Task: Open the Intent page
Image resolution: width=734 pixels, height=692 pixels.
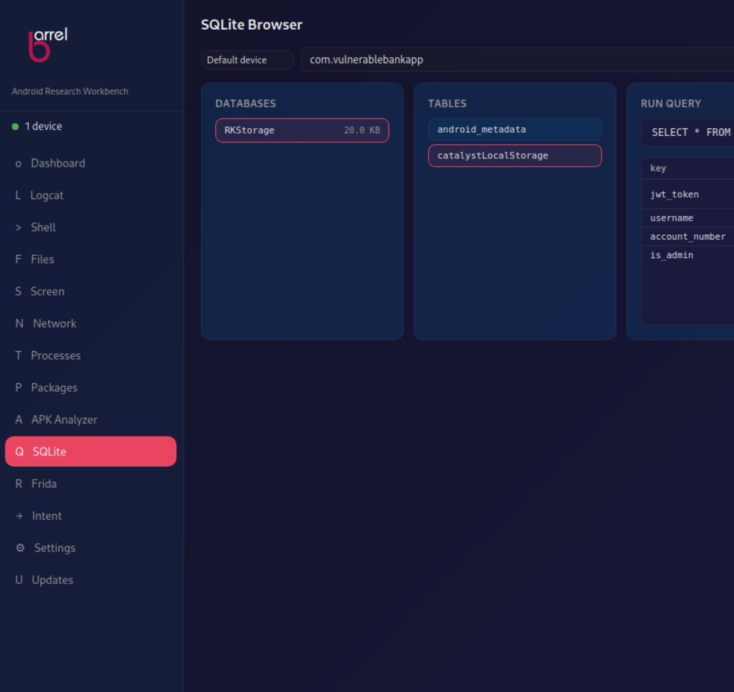Action: (91, 515)
